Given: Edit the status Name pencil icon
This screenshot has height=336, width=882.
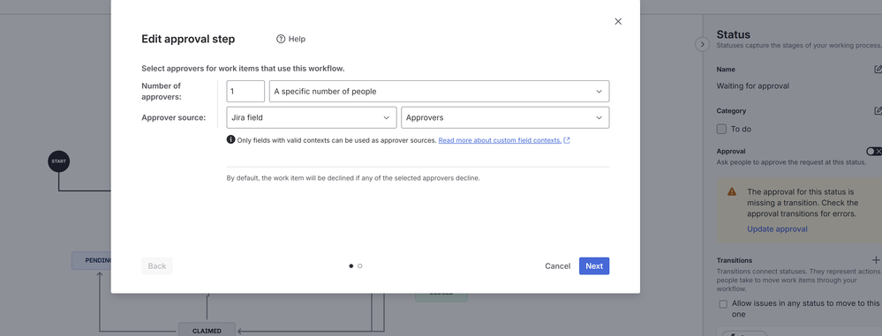Looking at the screenshot, I should click(x=878, y=69).
